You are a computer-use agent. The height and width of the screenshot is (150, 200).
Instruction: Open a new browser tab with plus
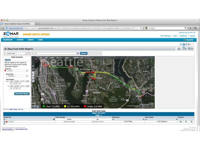37,24
